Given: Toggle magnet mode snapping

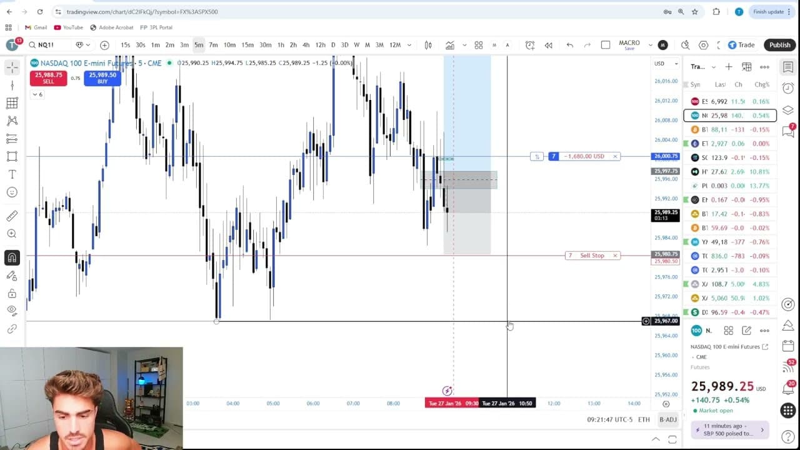Looking at the screenshot, I should pyautogui.click(x=12, y=257).
